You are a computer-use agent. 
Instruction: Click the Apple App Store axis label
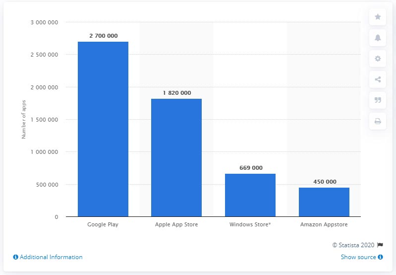(176, 225)
